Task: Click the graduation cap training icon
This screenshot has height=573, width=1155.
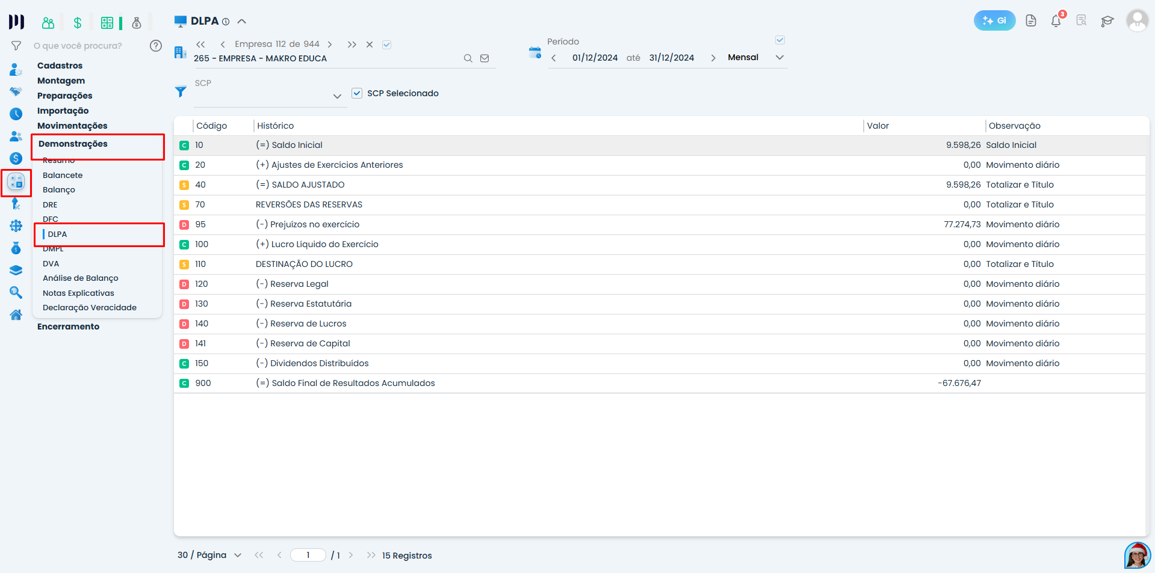Action: point(1107,21)
